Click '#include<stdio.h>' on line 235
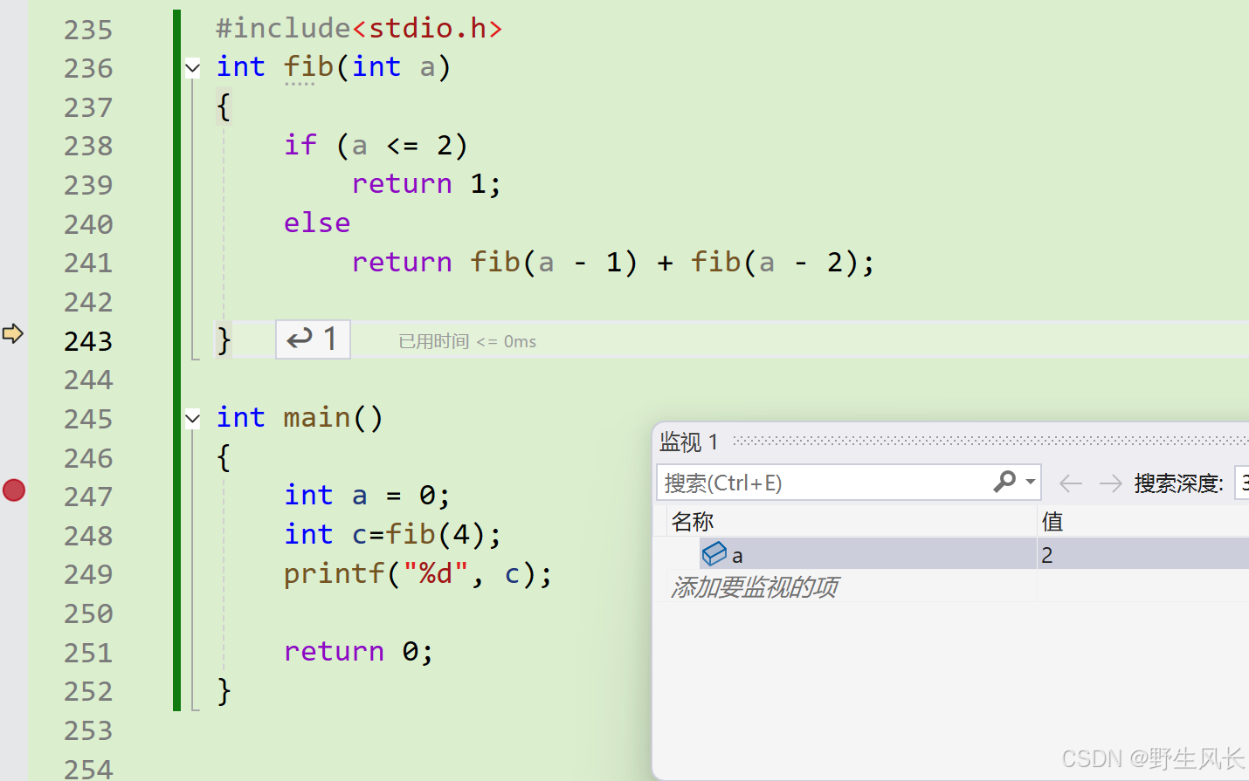The height and width of the screenshot is (781, 1249). tap(359, 28)
